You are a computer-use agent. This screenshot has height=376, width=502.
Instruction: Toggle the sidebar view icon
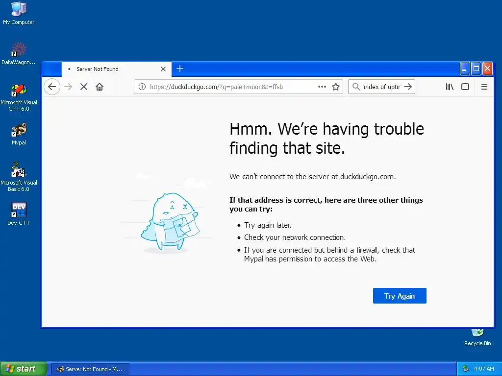coord(465,87)
